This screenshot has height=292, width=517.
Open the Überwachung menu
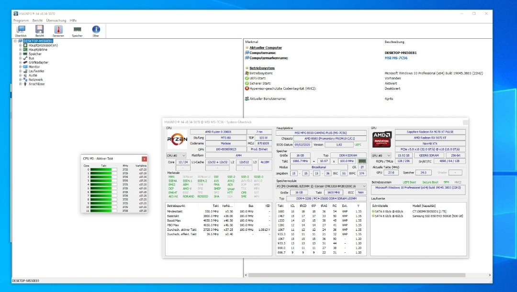point(56,21)
